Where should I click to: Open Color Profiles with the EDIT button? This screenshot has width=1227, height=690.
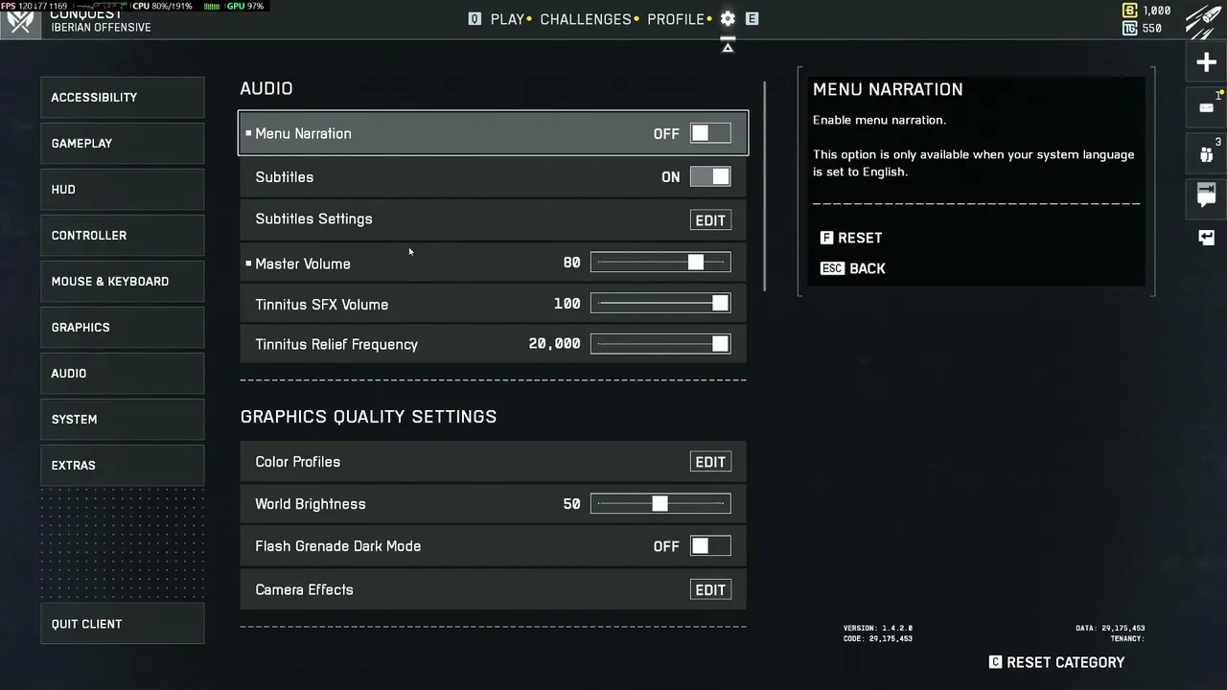(x=710, y=461)
